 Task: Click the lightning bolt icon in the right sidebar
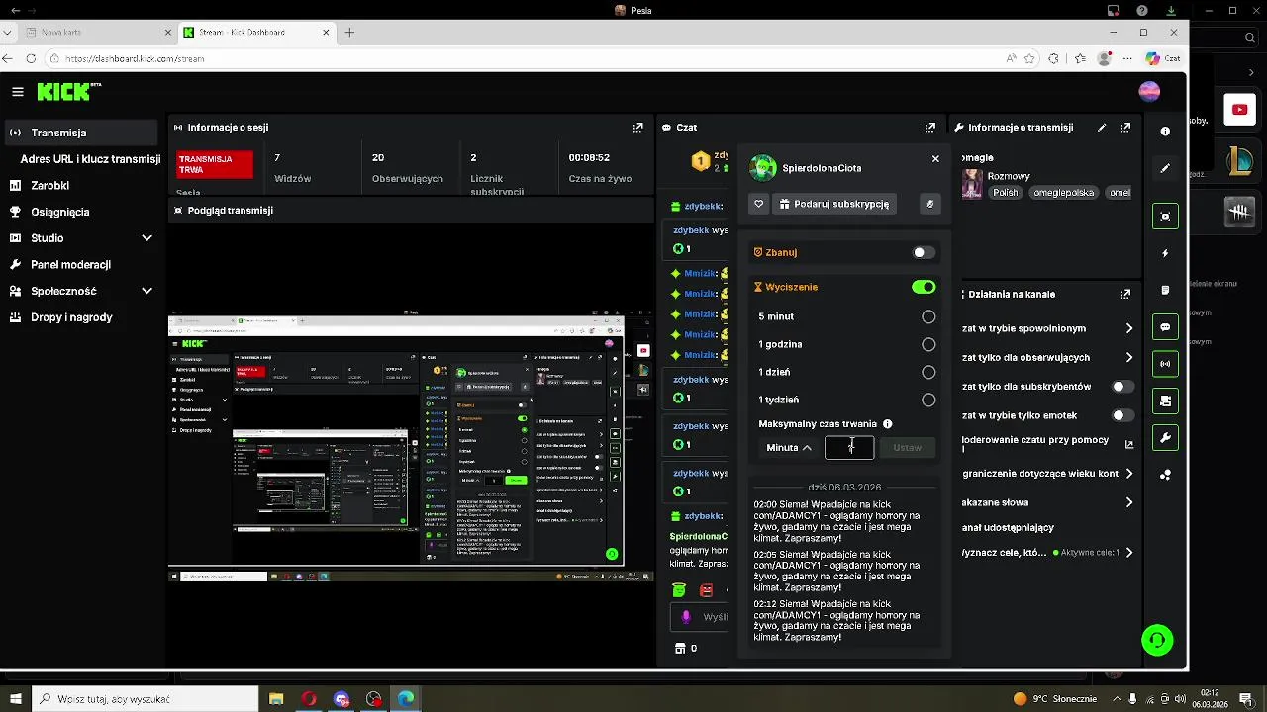1165,253
